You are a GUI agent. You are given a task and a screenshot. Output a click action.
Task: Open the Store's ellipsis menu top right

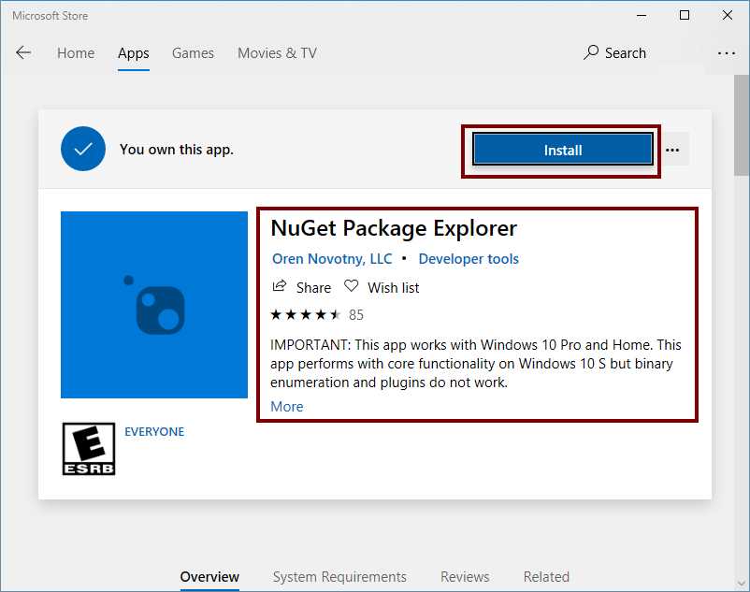727,52
